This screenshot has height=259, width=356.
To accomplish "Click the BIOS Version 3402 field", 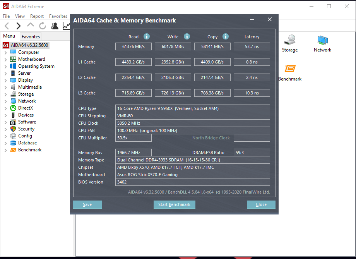I will tap(193, 182).
